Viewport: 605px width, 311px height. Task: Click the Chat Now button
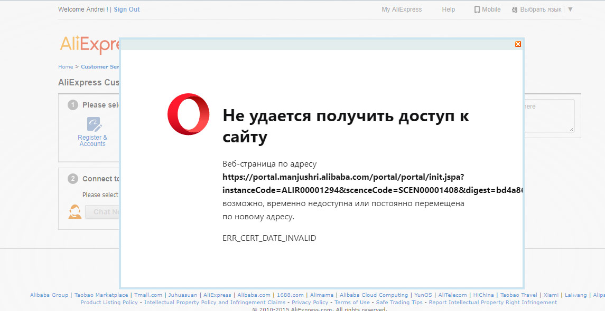click(x=103, y=212)
